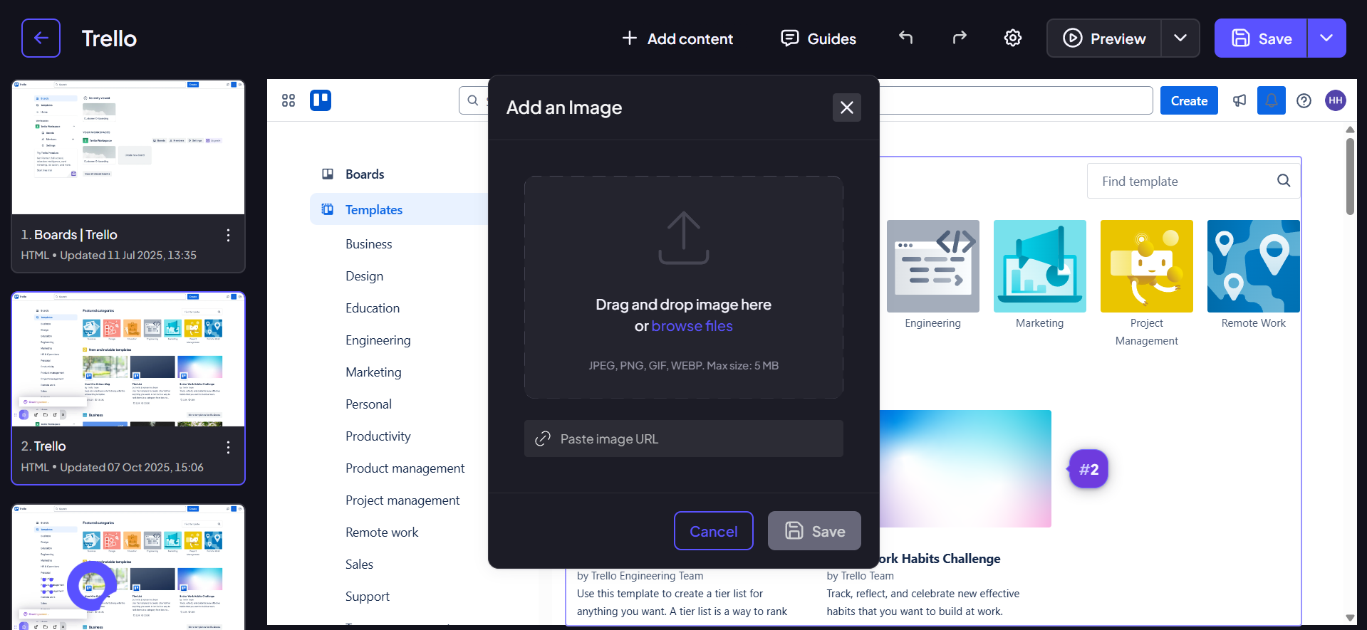Expand the Preview dropdown arrow
Viewport: 1367px width, 630px height.
pos(1180,38)
